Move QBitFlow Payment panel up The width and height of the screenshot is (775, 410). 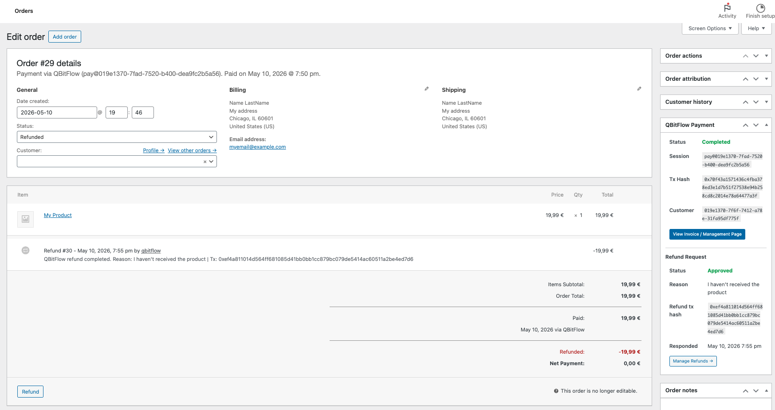click(x=745, y=125)
